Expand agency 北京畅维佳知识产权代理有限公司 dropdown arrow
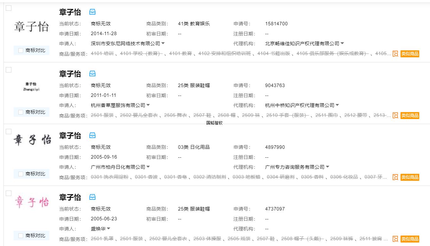Screen dimensions: 430x246 (342, 43)
